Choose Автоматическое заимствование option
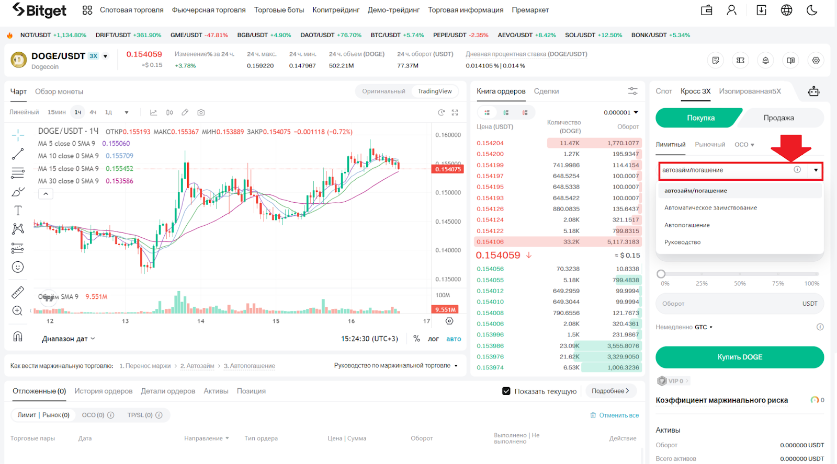Image resolution: width=837 pixels, height=464 pixels. (710, 208)
